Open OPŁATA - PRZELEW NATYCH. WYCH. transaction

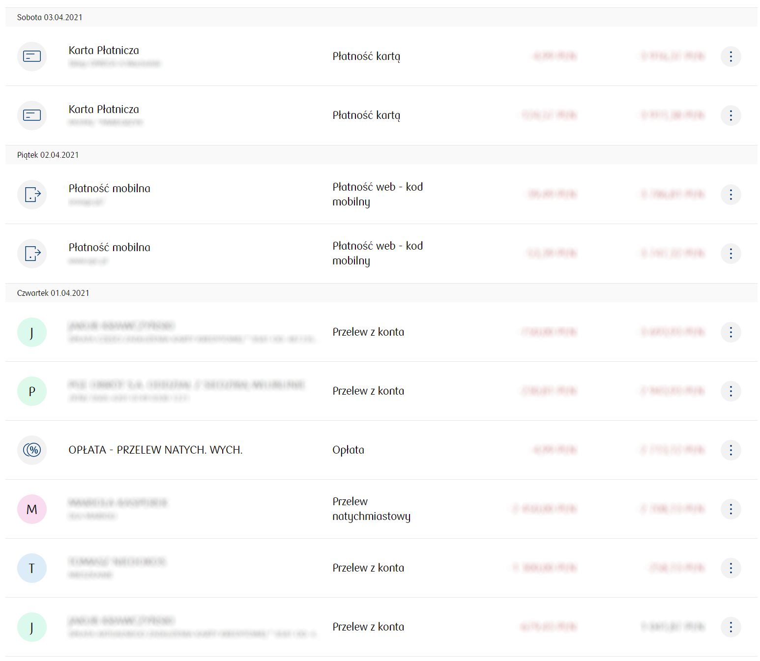pos(155,450)
